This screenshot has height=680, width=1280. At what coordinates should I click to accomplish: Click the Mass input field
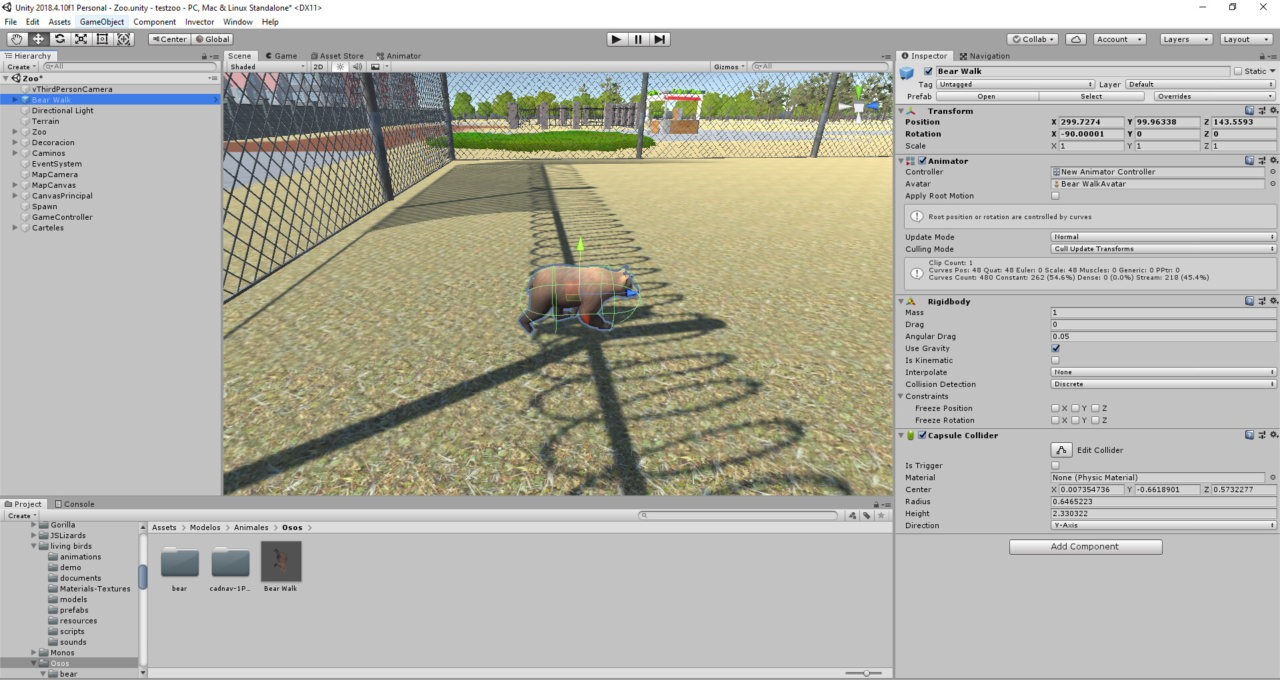pos(1163,312)
